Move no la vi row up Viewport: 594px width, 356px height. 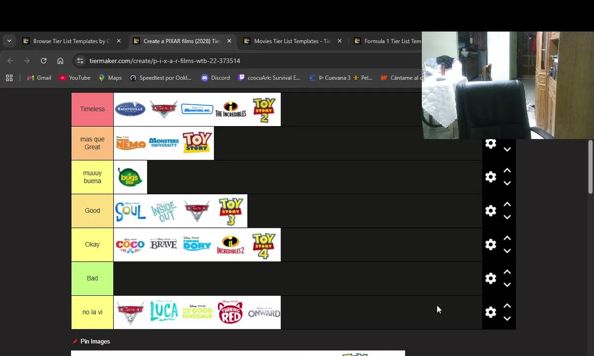click(x=507, y=306)
